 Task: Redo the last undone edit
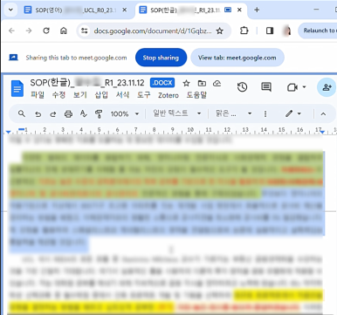(x=53, y=114)
